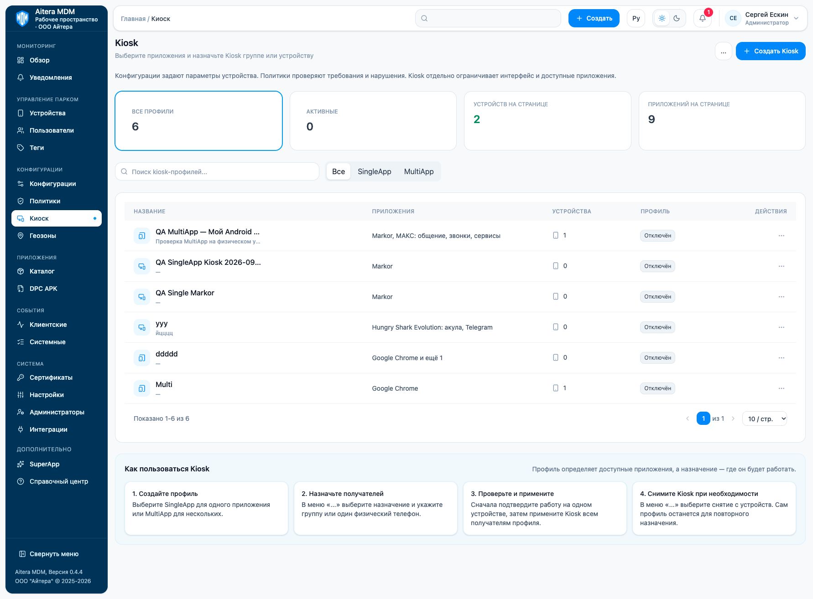Viewport: 813px width, 599px height.
Task: Select the SingleApp filter tab
Action: 374,171
